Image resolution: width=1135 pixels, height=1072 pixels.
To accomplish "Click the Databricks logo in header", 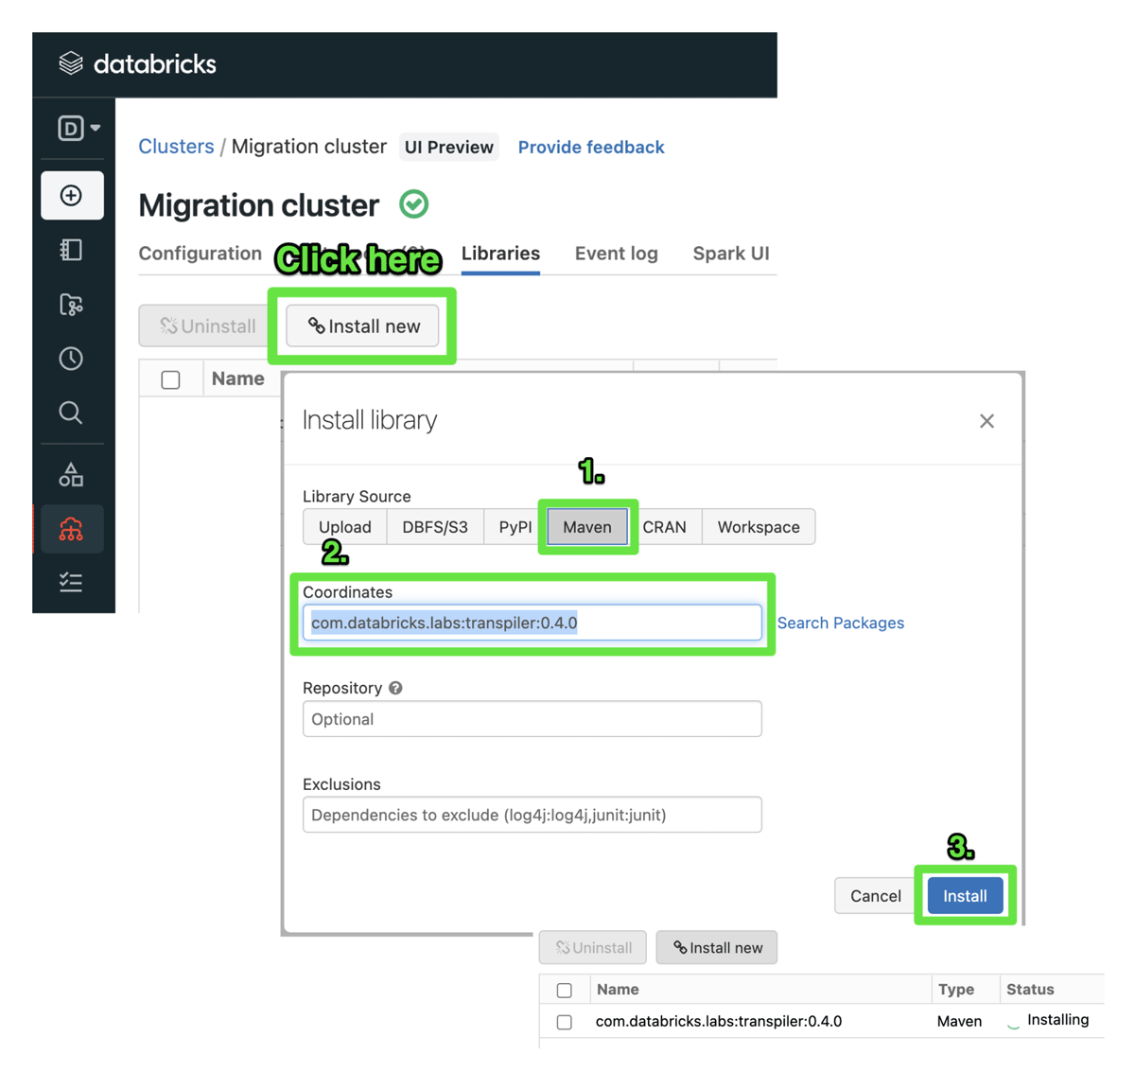I will (x=137, y=63).
